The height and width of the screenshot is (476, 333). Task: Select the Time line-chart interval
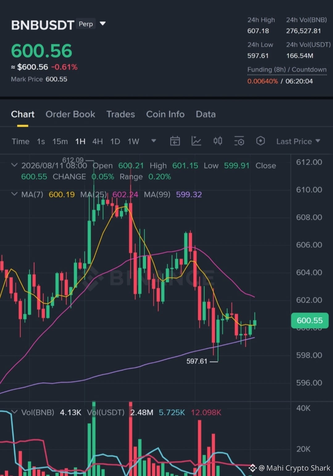pyautogui.click(x=20, y=141)
